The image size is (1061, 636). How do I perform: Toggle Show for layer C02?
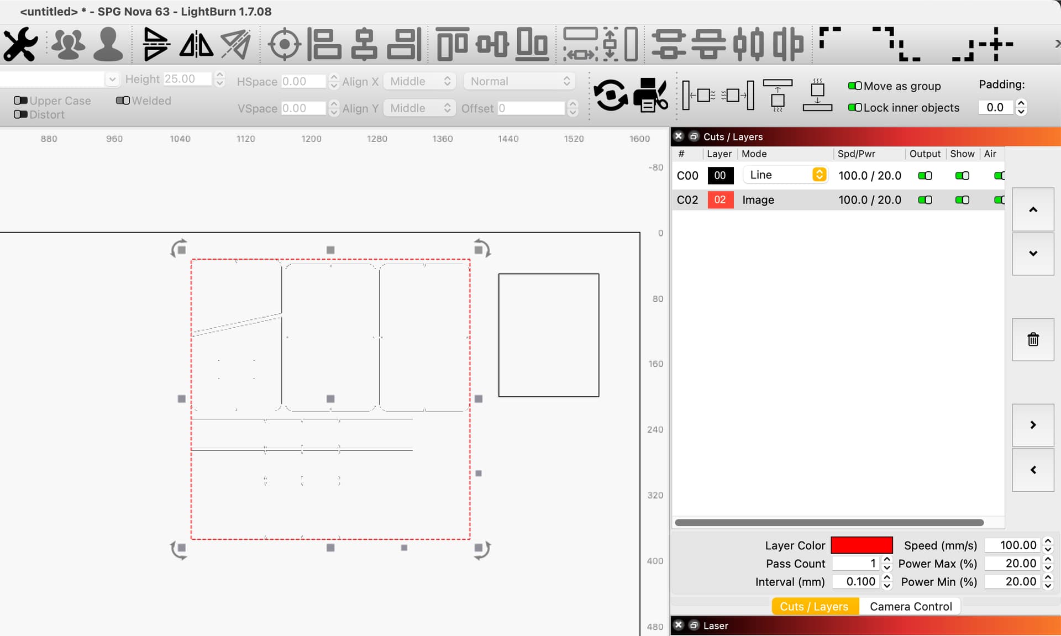pyautogui.click(x=962, y=200)
